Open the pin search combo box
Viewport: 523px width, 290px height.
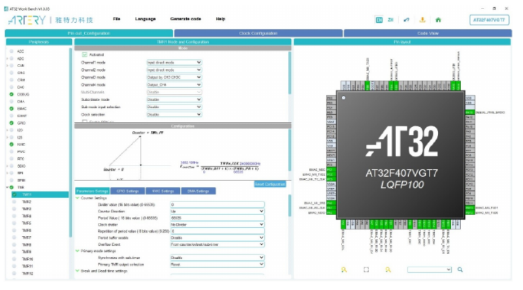point(429,270)
